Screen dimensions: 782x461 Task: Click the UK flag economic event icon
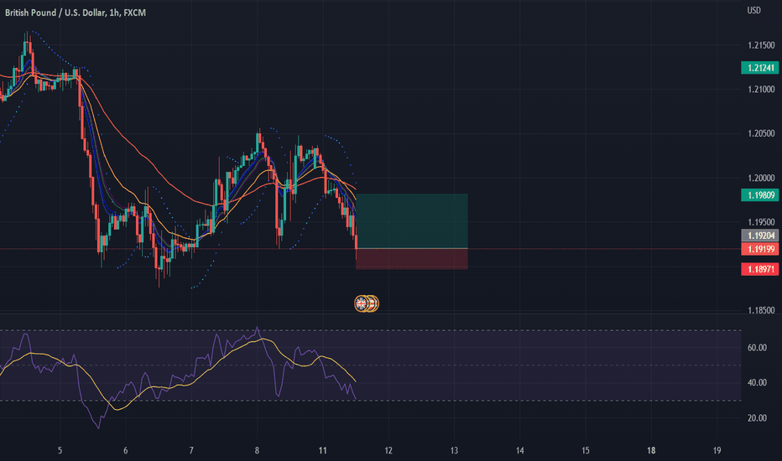point(361,303)
